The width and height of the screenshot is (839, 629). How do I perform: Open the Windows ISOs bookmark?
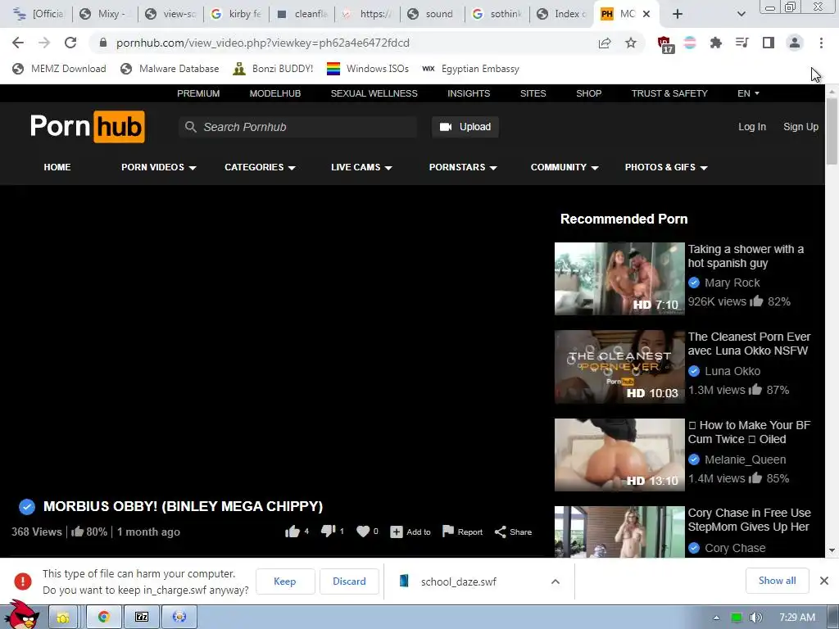[x=368, y=69]
